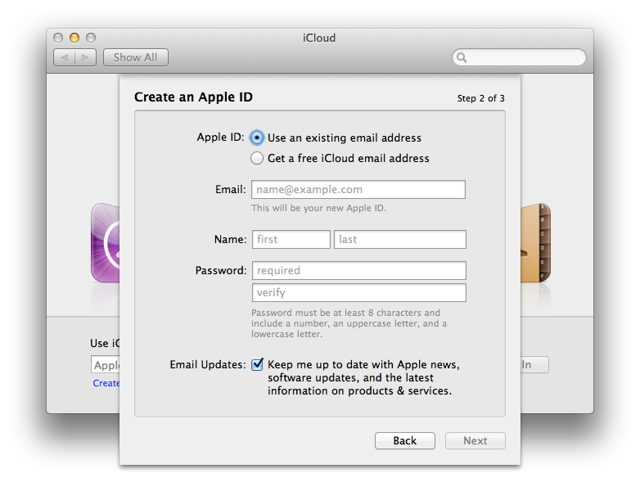This screenshot has height=478, width=640.
Task: Close the iCloud window with the gray button
Action: tap(58, 38)
